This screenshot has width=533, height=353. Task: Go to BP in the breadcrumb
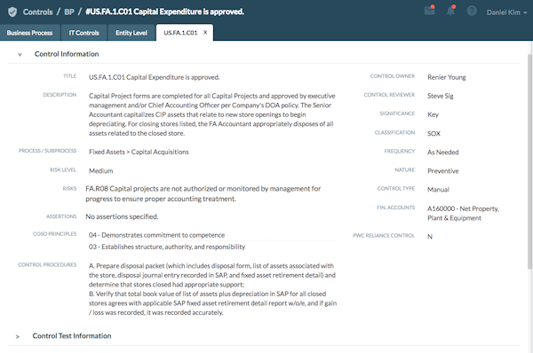(69, 12)
